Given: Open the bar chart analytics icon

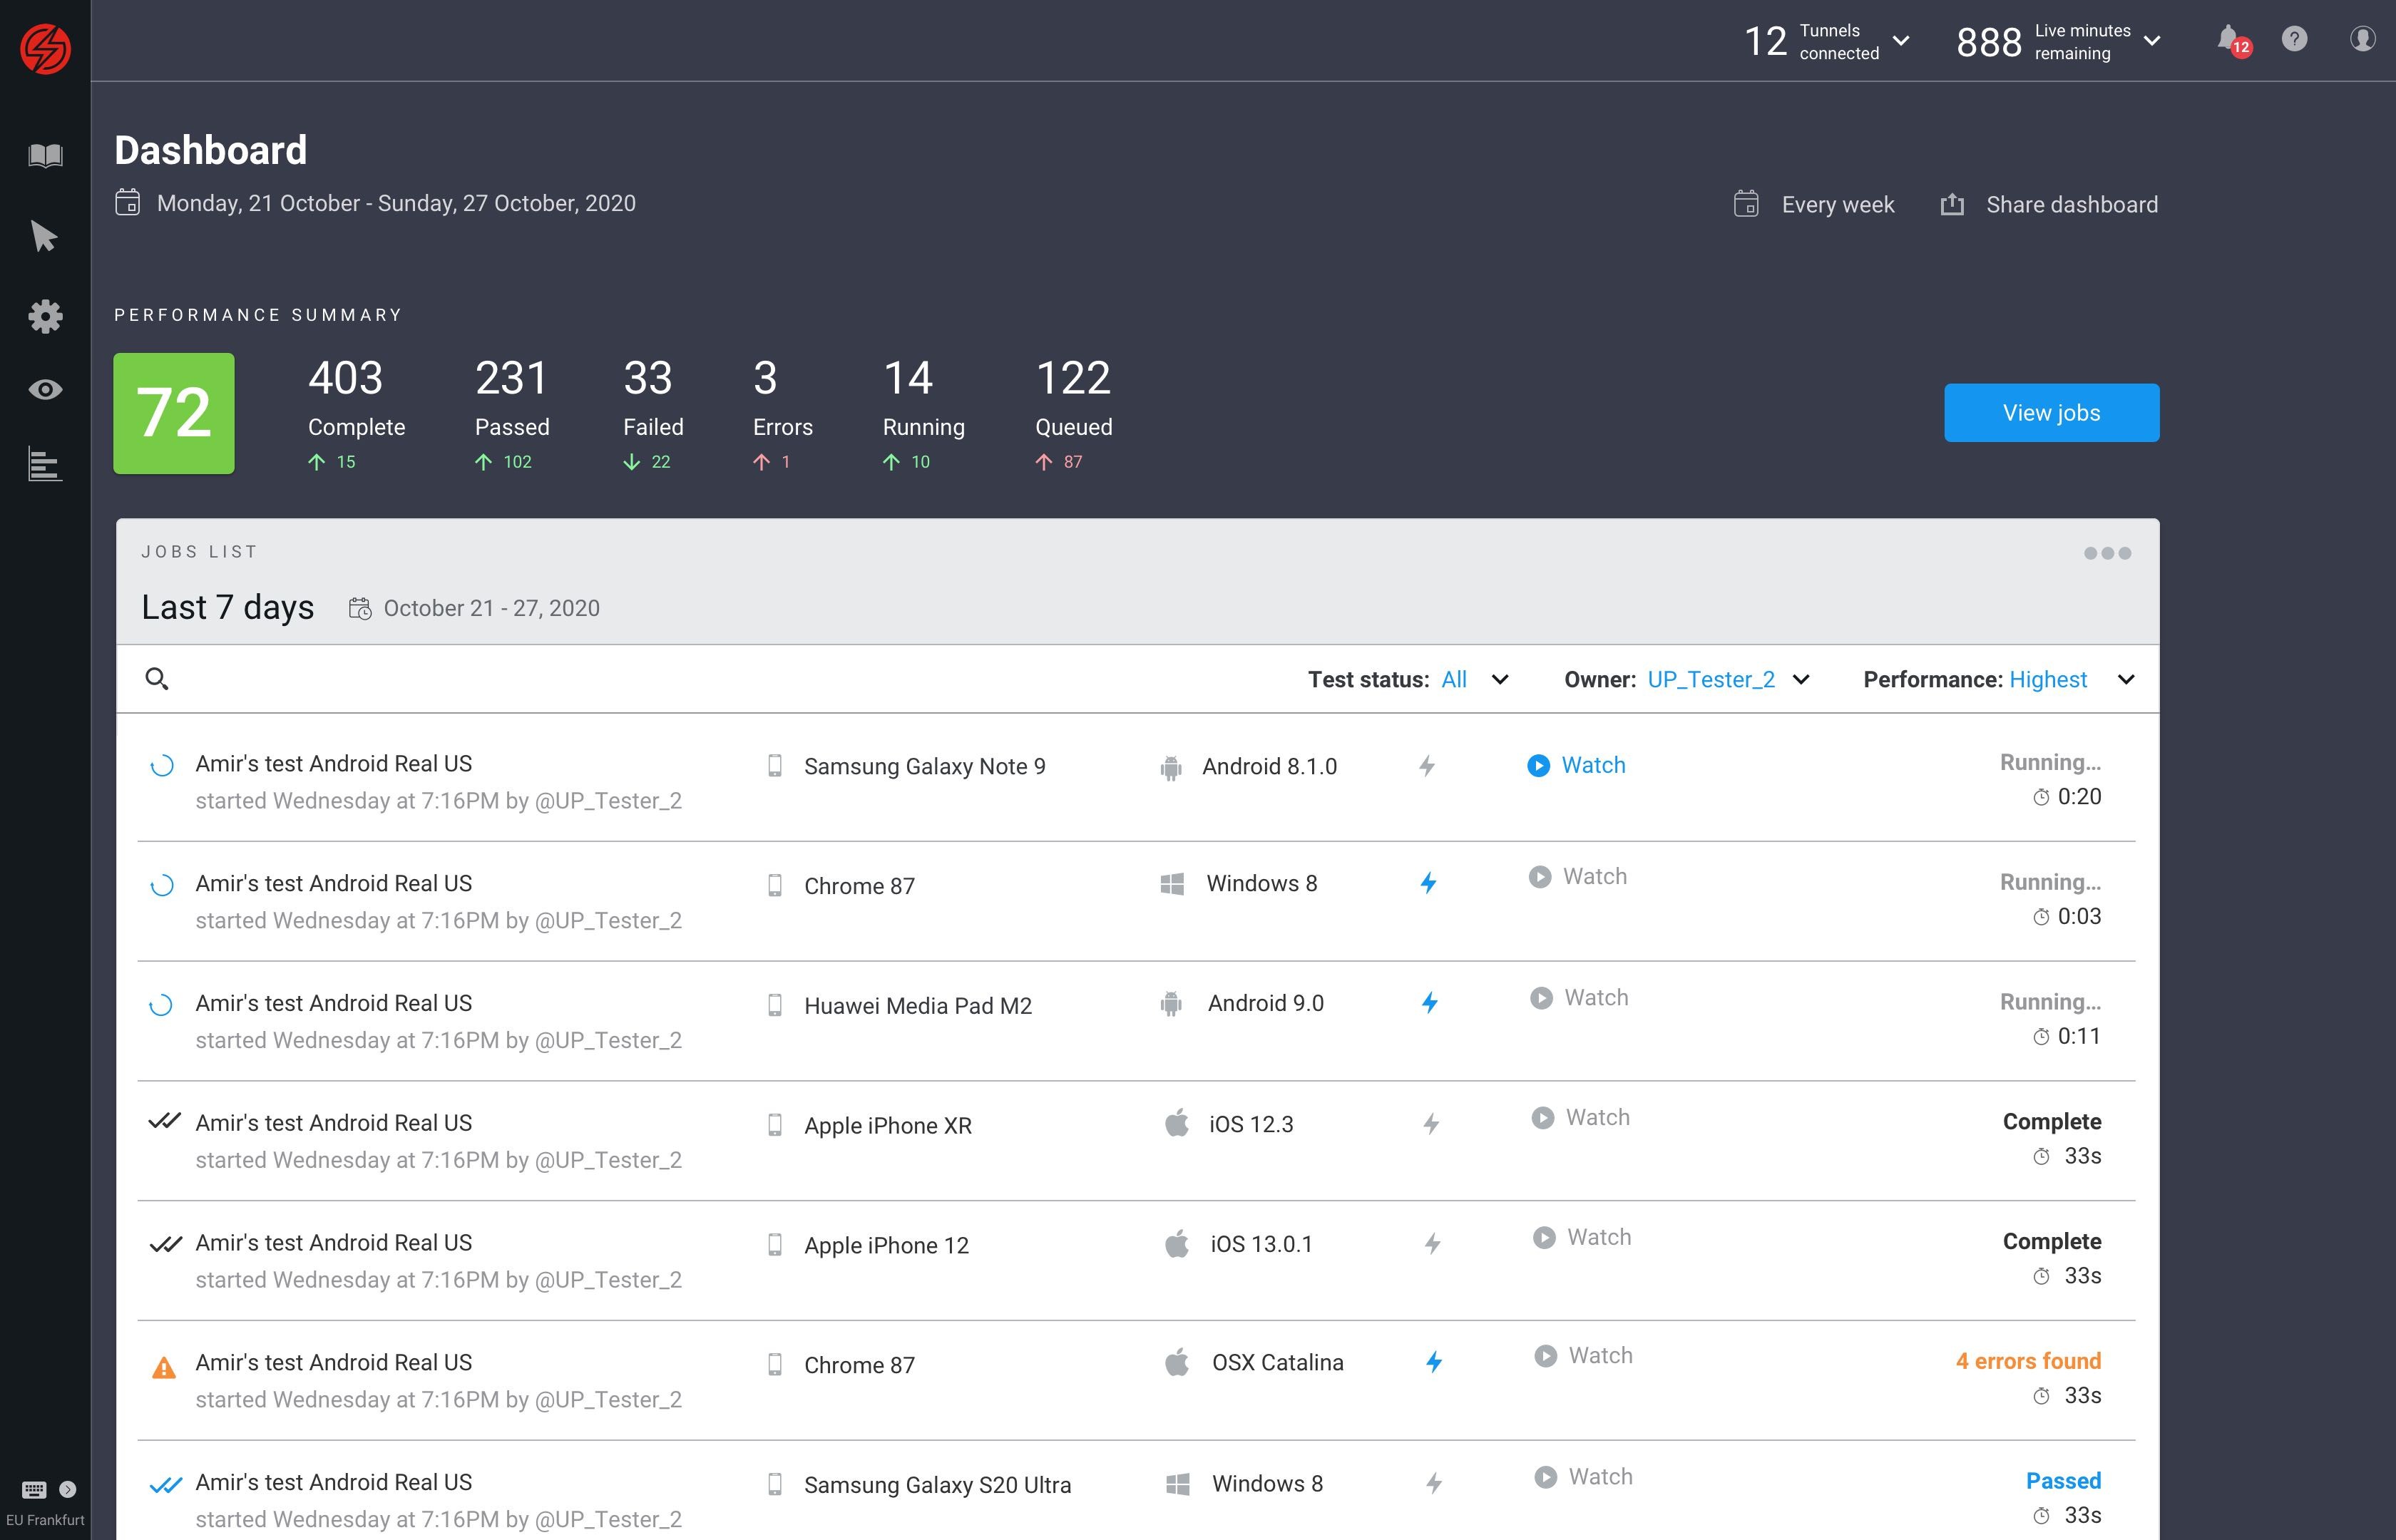Looking at the screenshot, I should tap(45, 464).
